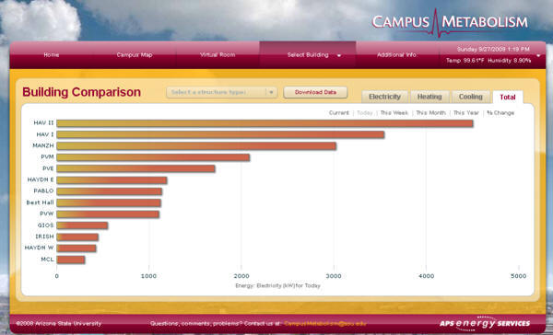553x335 pixels.
Task: Select the Today time range
Action: pyautogui.click(x=365, y=112)
